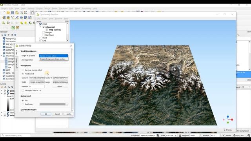Click the Rotation field in Scene Settings
The height and width of the screenshot is (141, 251).
37,87
